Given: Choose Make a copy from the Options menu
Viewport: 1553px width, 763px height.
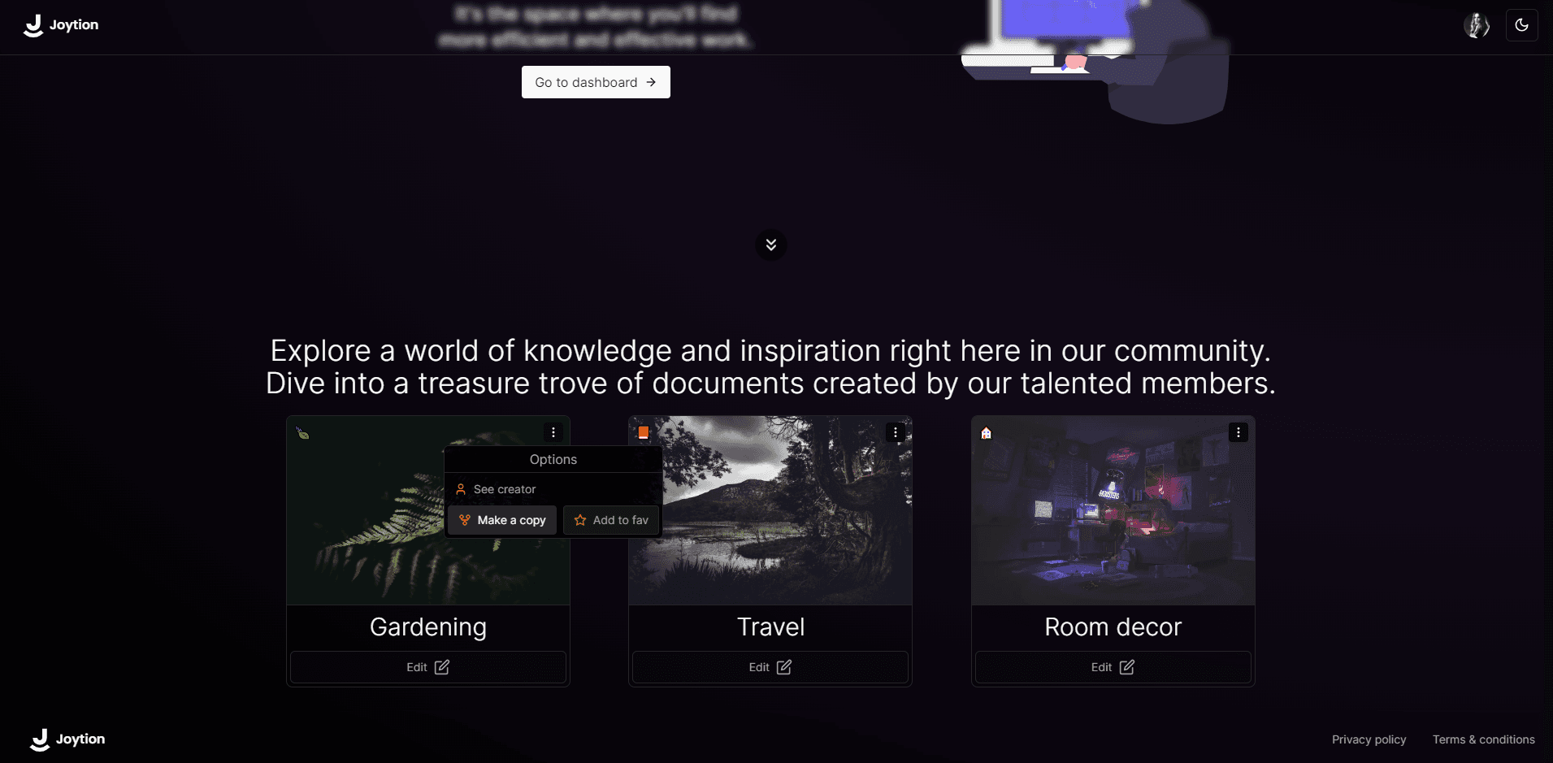Looking at the screenshot, I should (502, 520).
